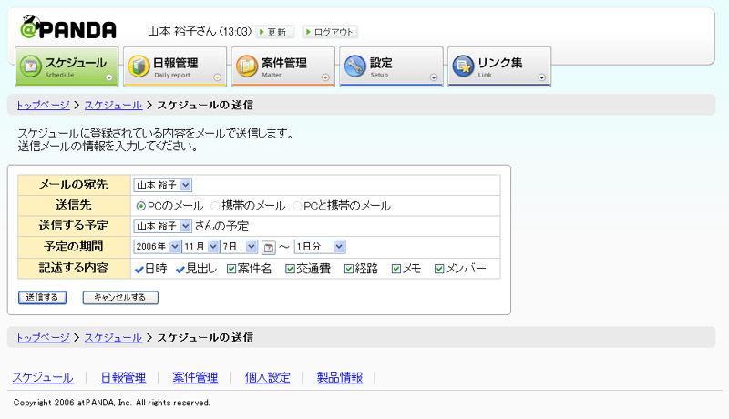This screenshot has width=729, height=419.
Task: Click the 記述する内容 row label
Action: tap(74, 268)
